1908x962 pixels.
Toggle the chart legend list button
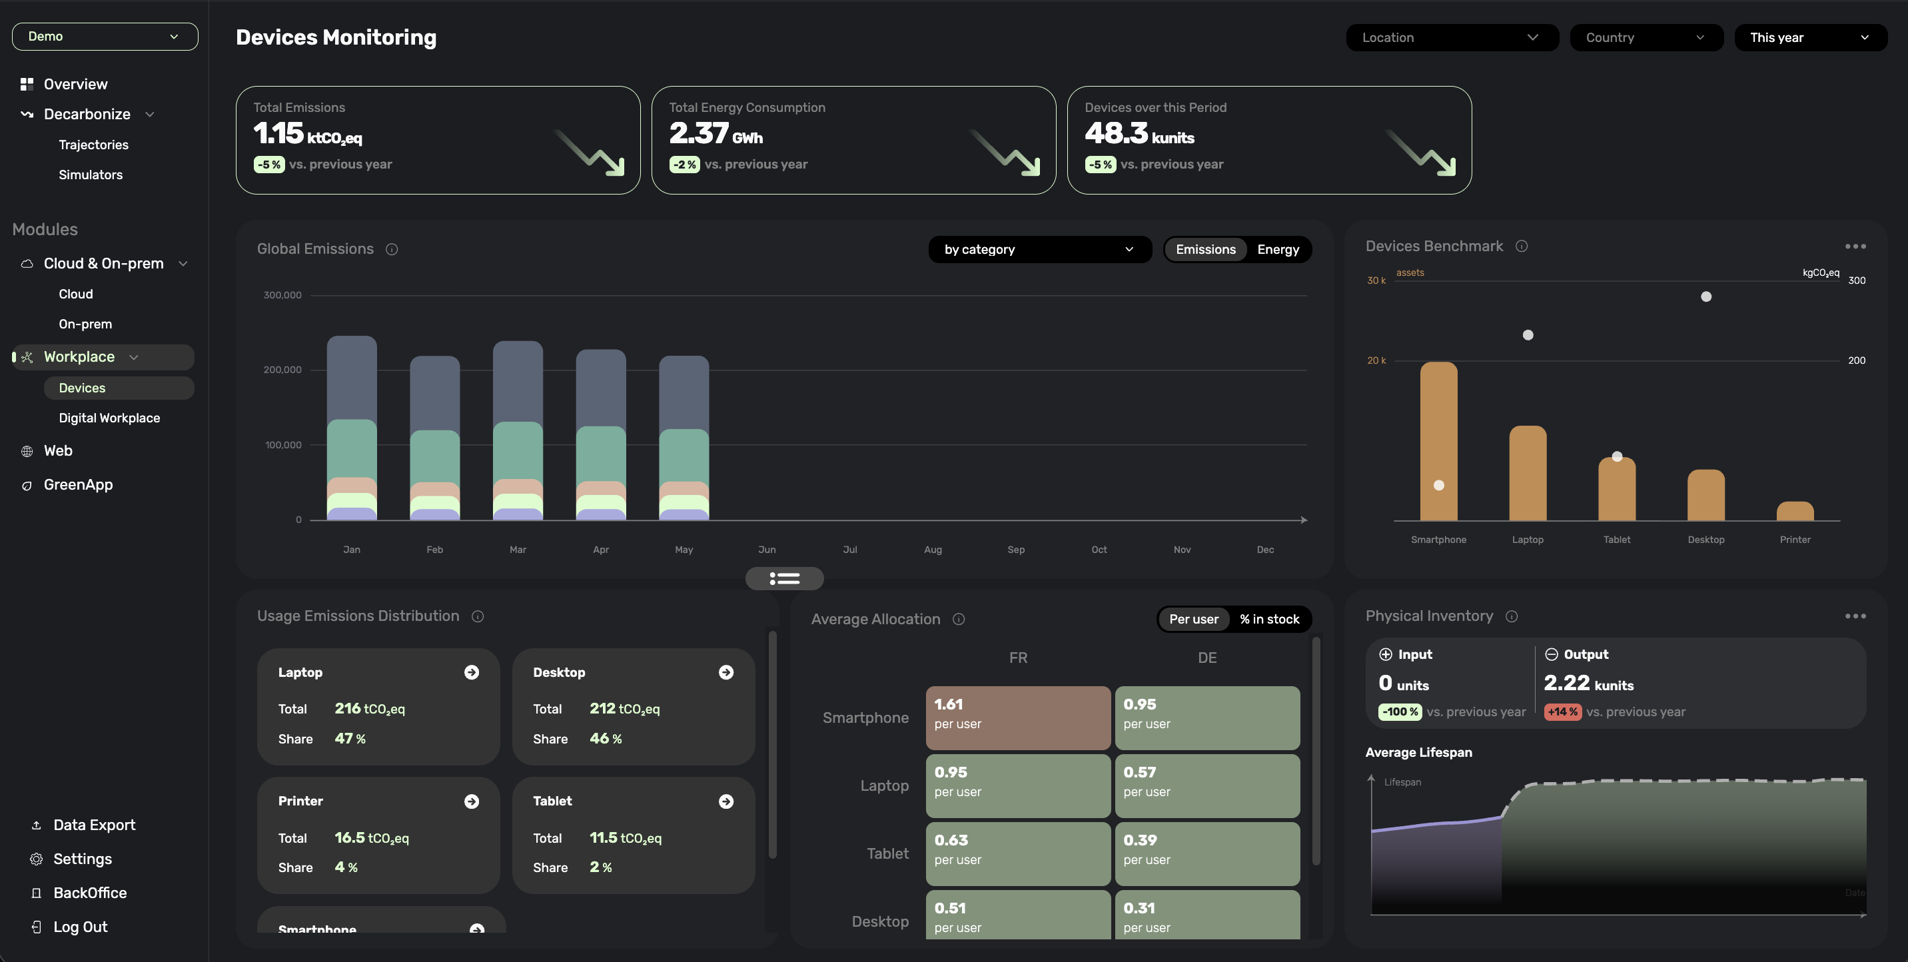click(784, 579)
